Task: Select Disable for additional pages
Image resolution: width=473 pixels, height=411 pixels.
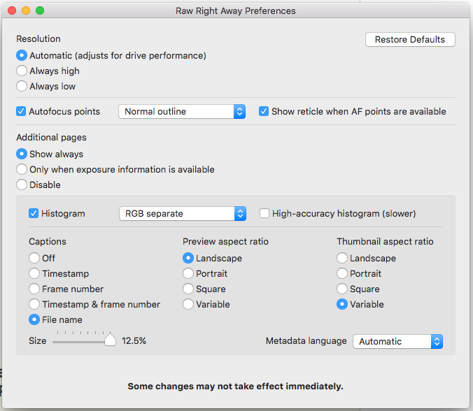Action: coord(22,185)
